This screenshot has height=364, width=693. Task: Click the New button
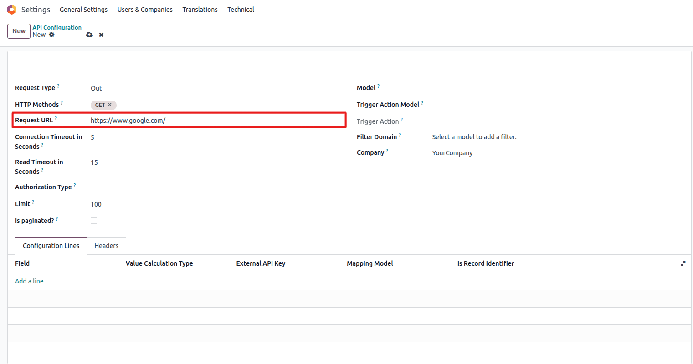point(19,31)
